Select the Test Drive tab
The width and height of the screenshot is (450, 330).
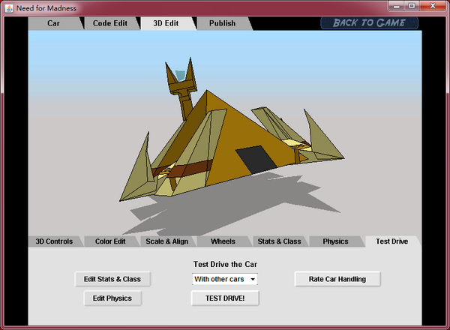click(x=392, y=241)
